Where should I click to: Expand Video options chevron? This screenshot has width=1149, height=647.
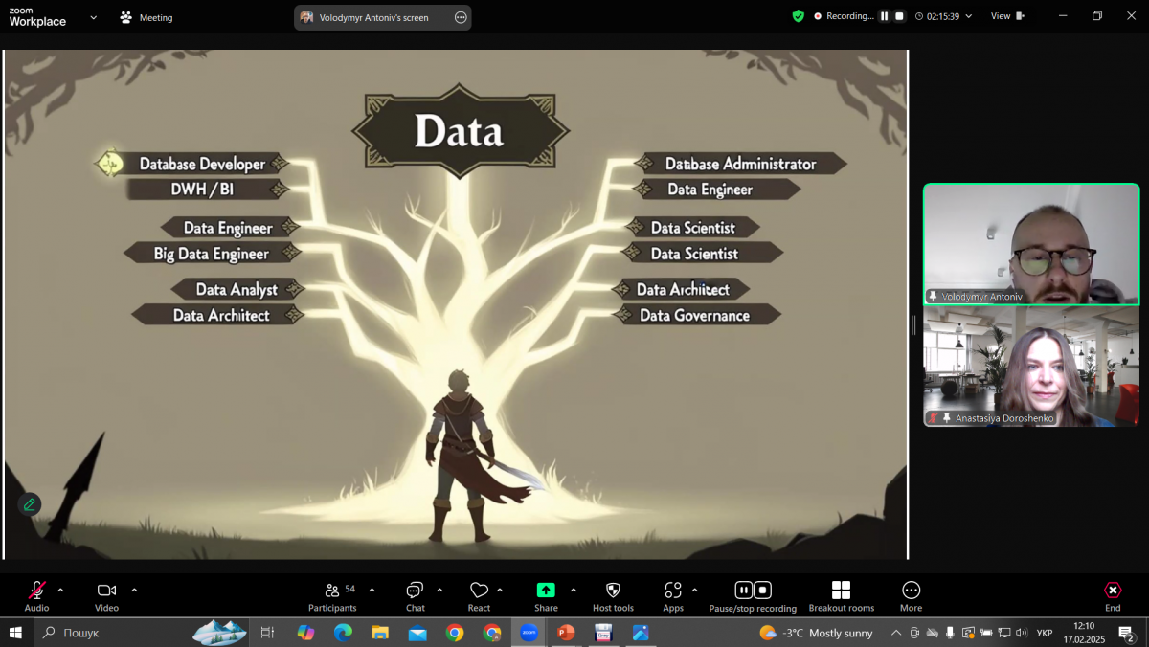pos(134,590)
